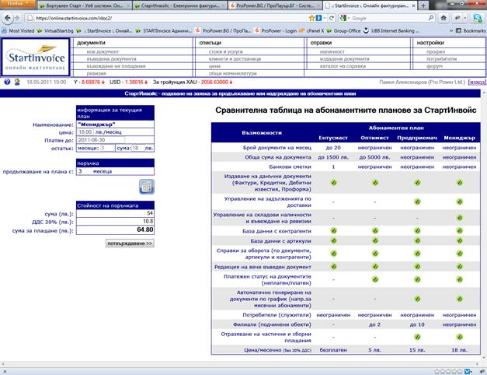Open потребители settings item
The height and width of the screenshot is (375, 487).
[x=441, y=59]
